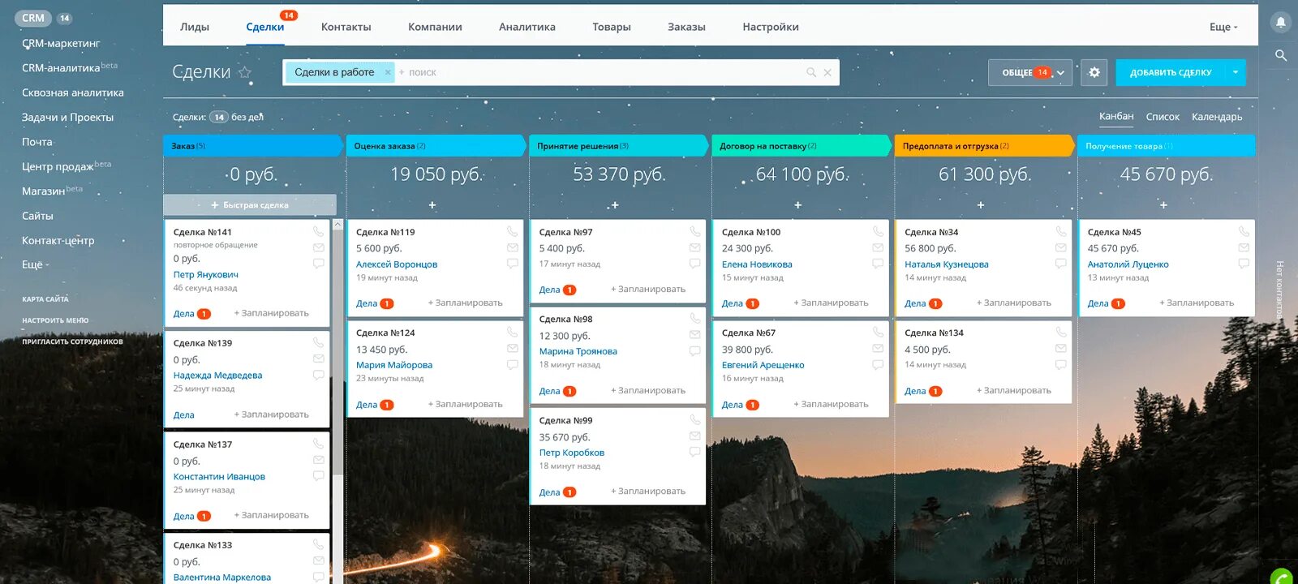Image resolution: width=1298 pixels, height=584 pixels.
Task: Click the envelope icon on Сделка №119
Action: coord(513,247)
